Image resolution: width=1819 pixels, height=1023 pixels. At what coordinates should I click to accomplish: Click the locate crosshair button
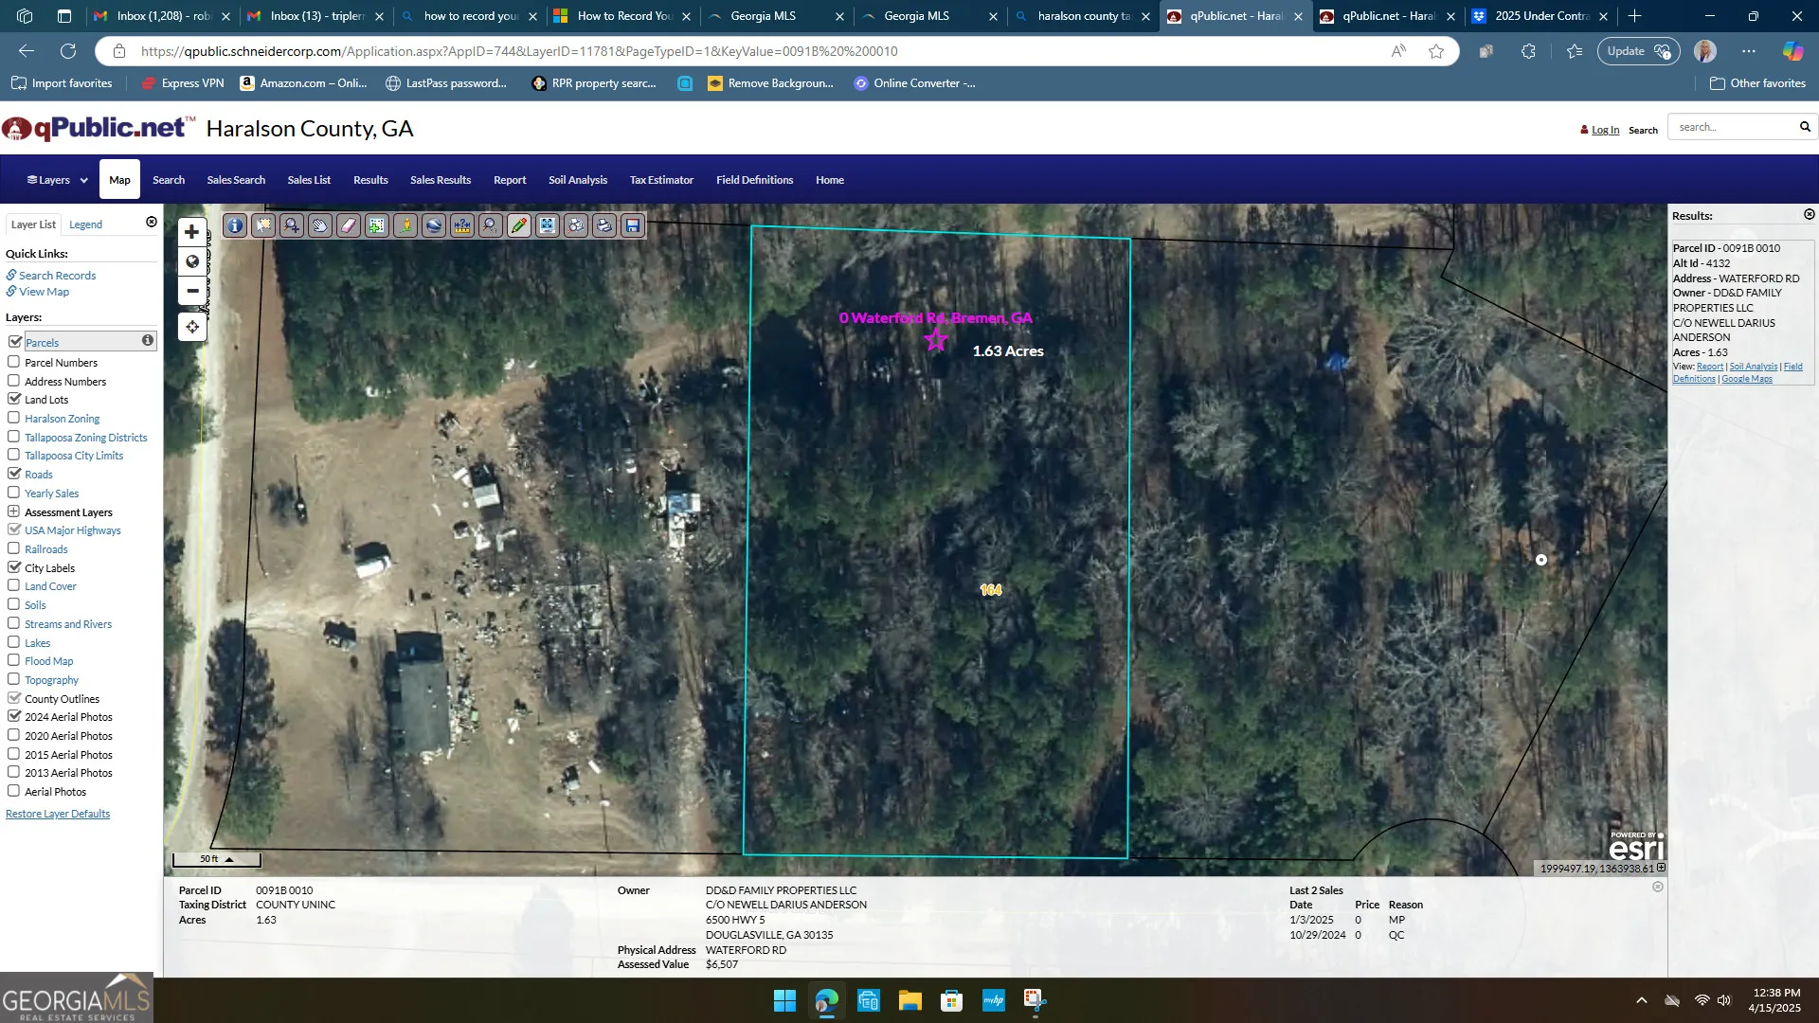click(x=192, y=327)
